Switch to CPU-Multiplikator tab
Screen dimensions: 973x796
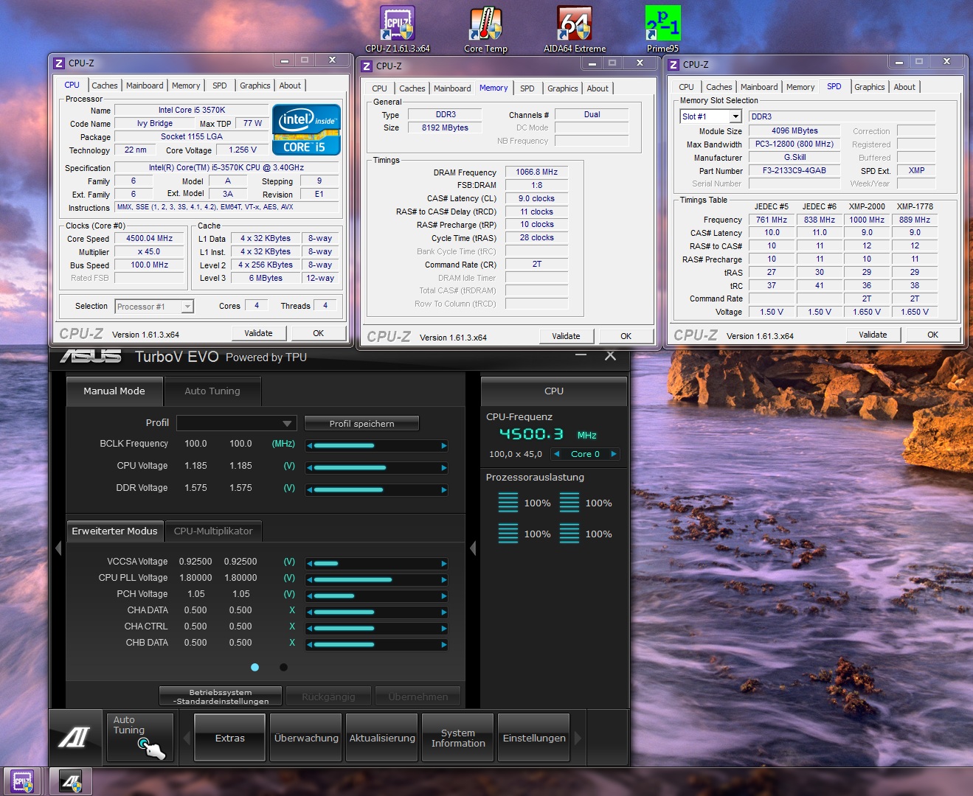tap(213, 531)
